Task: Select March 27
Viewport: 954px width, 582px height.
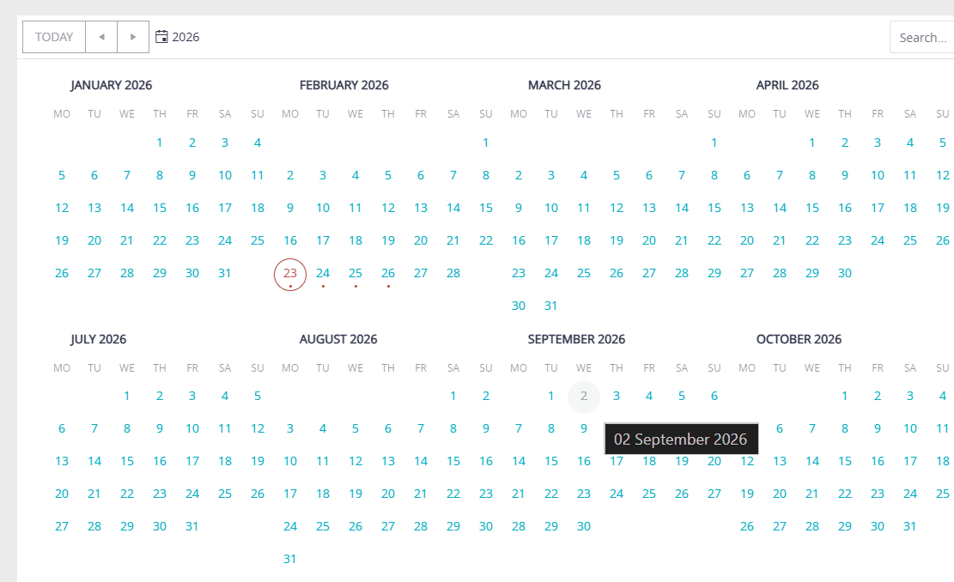Action: 649,274
